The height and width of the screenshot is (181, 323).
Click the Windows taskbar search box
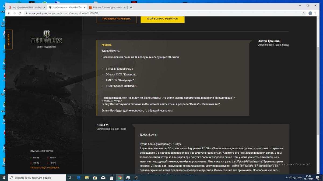[x=37, y=178]
